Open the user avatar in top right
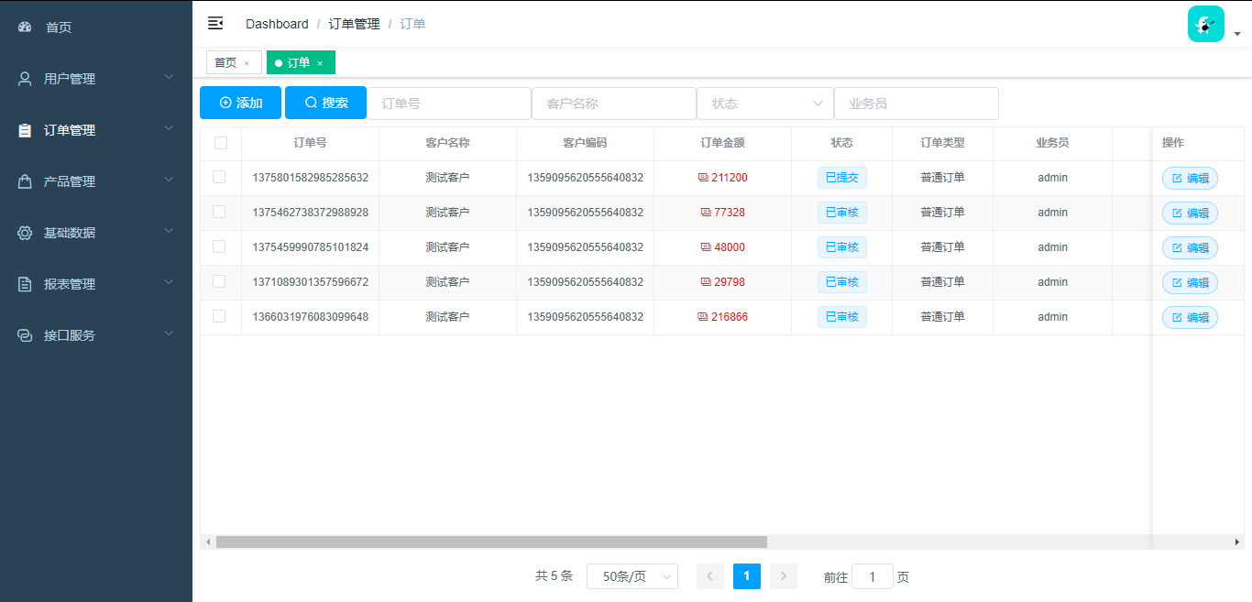1252x602 pixels. tap(1206, 24)
